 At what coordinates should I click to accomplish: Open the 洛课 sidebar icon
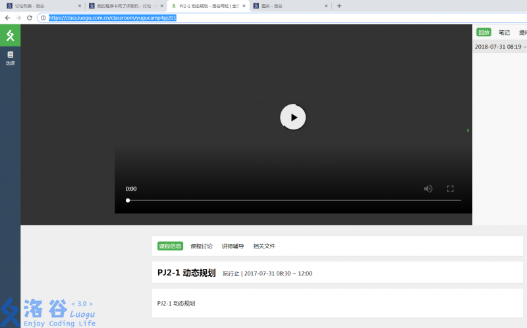[x=10, y=58]
